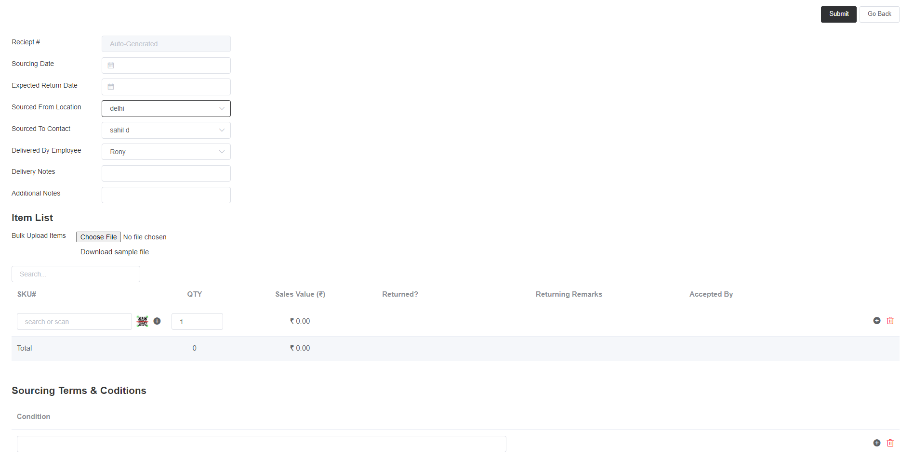Image resolution: width=914 pixels, height=458 pixels.
Task: Select the QTY field showing 1
Action: pyautogui.click(x=197, y=321)
